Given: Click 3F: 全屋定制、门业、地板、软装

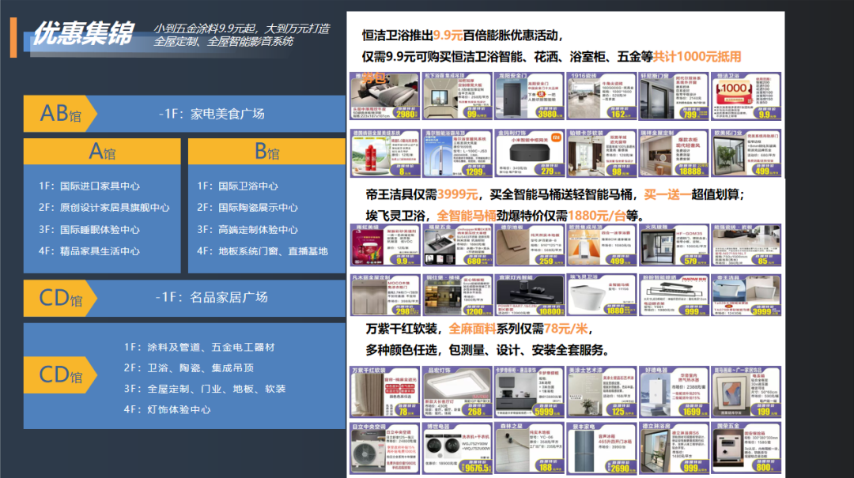Looking at the screenshot, I should point(205,389).
